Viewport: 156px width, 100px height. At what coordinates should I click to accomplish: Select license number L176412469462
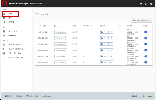pyautogui.click(x=43, y=38)
